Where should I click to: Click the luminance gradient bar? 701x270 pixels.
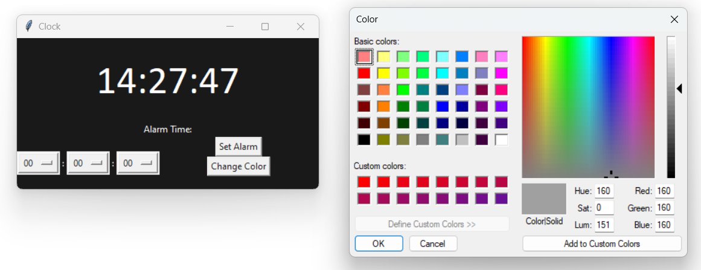click(671, 108)
